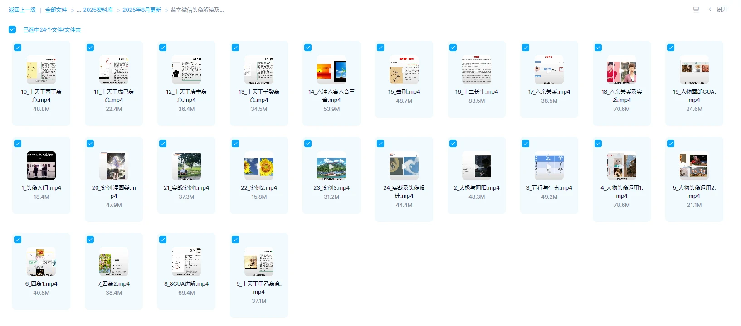This screenshot has height=326, width=741.
Task: Go to 全部文件 in the breadcrumb
Action: pyautogui.click(x=56, y=10)
